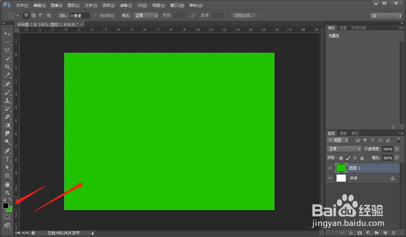Screen dimensions: 406x237
Task: Select the 图层 1 layer thumbnail
Action: 341,168
